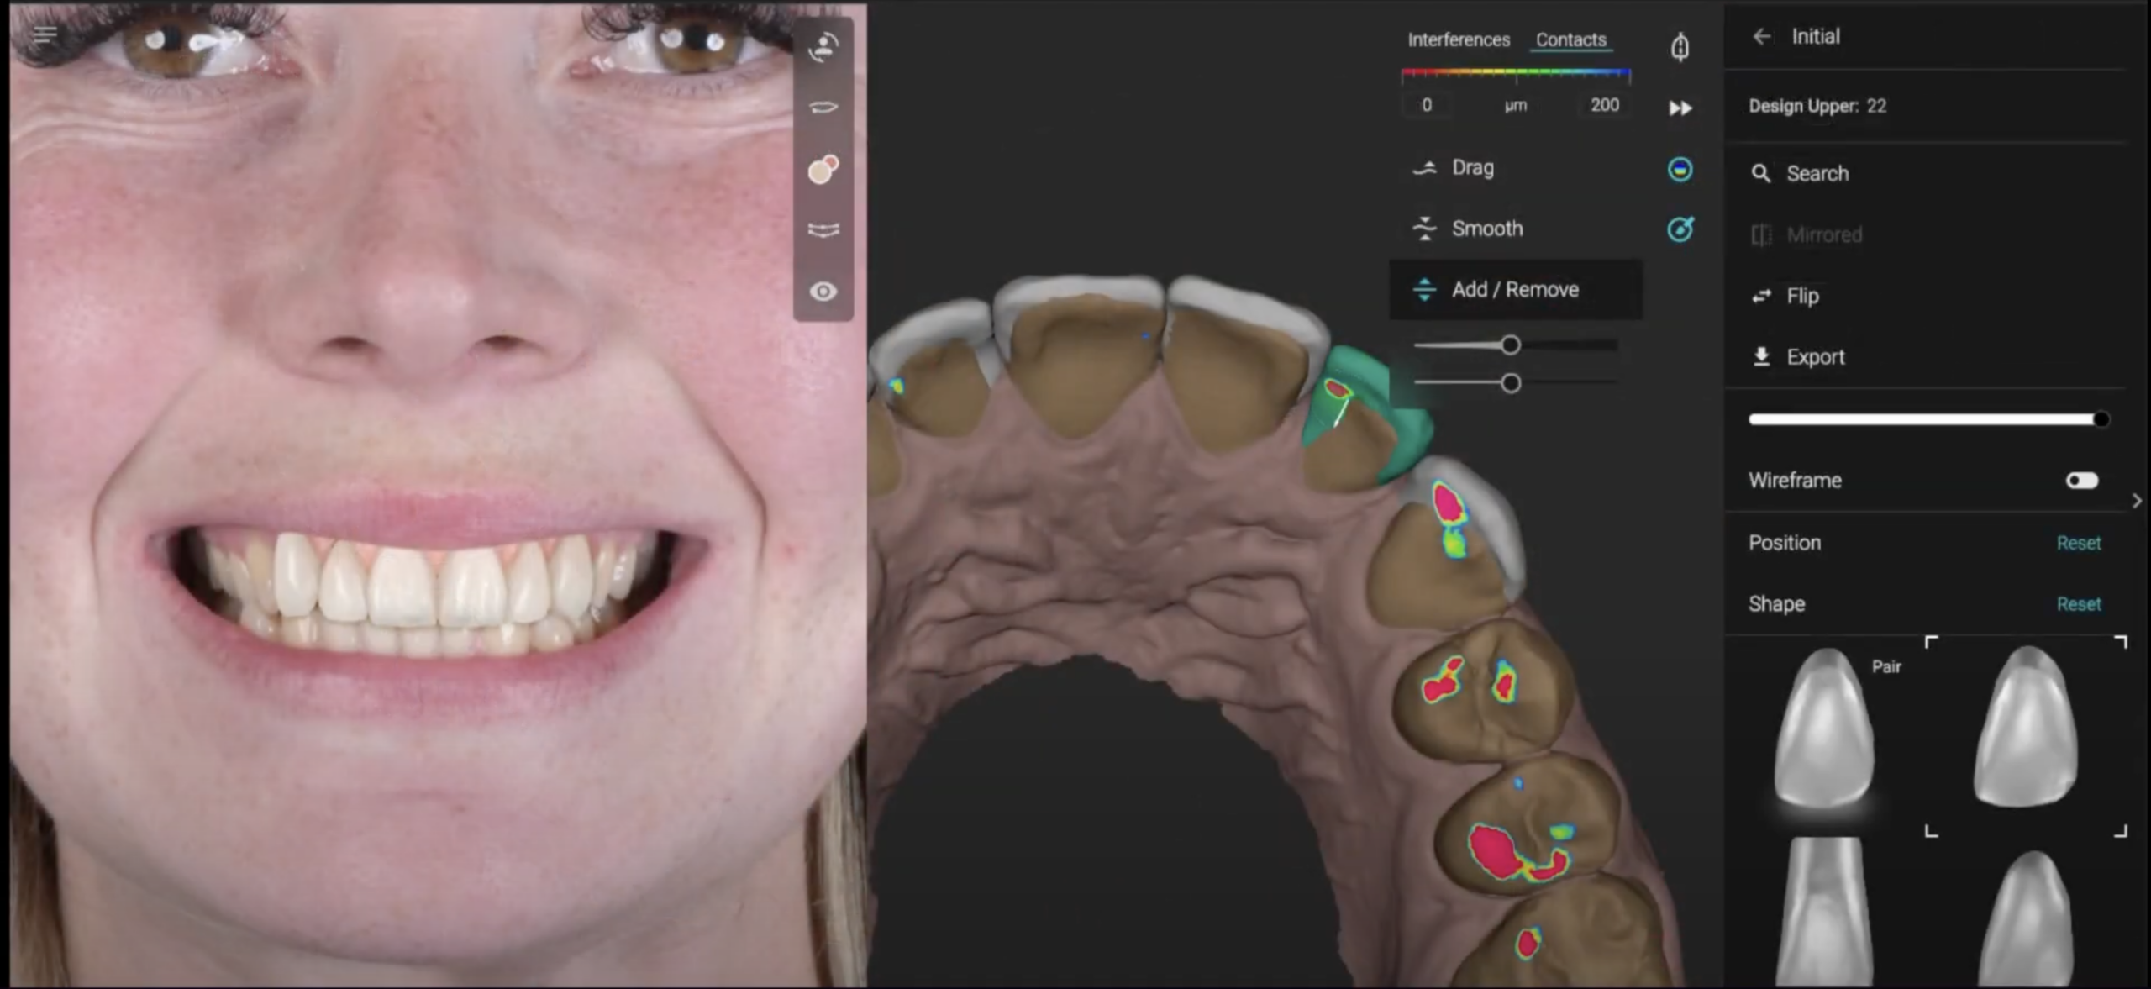Screen dimensions: 2151x989
Task: Switch to the Contacts tab
Action: (x=1570, y=39)
